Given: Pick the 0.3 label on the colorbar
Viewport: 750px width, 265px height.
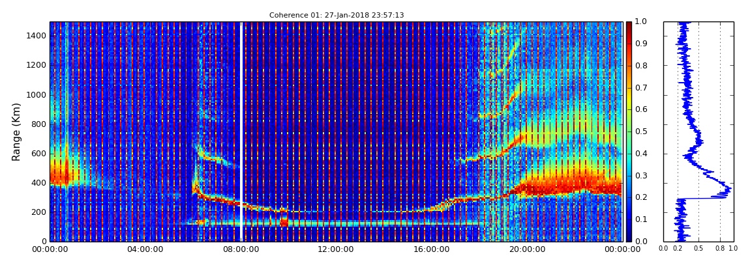Looking at the screenshot, I should [x=640, y=175].
